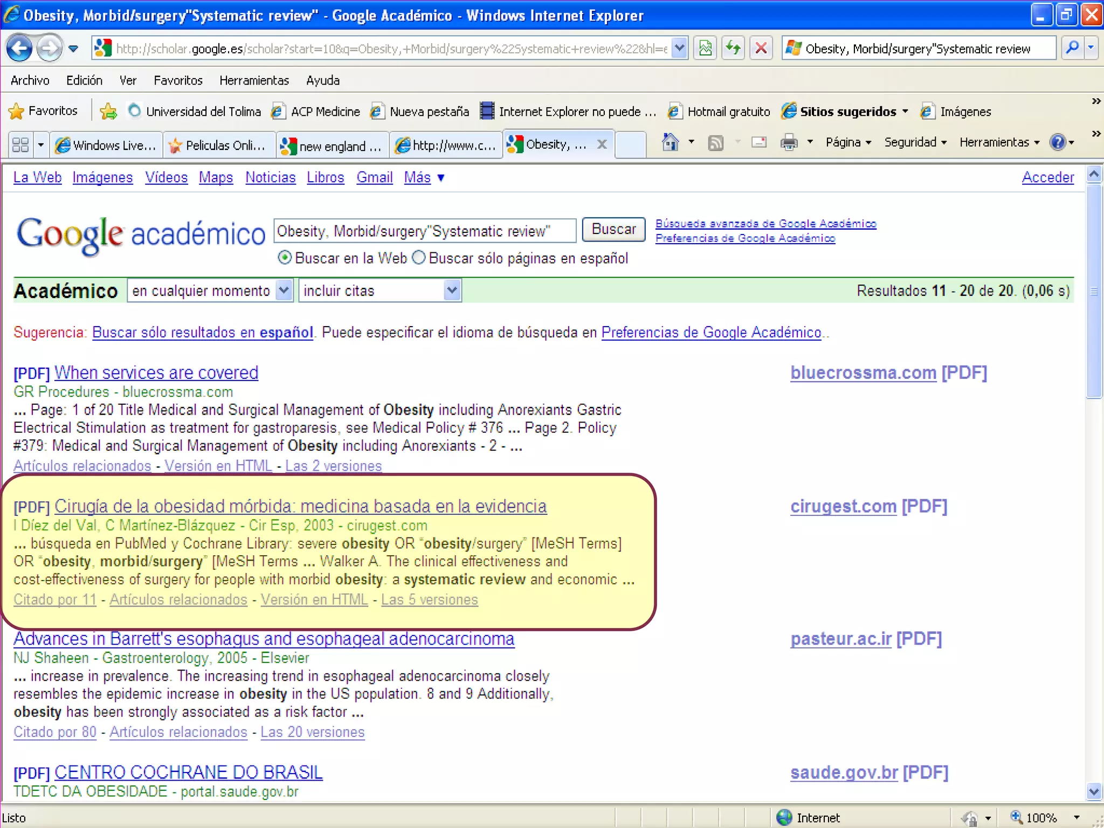The width and height of the screenshot is (1104, 828).
Task: Click the red Stop loading icon
Action: (x=761, y=49)
